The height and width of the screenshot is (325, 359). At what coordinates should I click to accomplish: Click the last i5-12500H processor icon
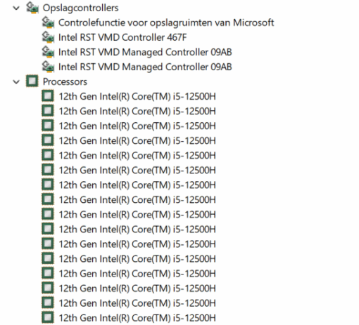pos(48,317)
